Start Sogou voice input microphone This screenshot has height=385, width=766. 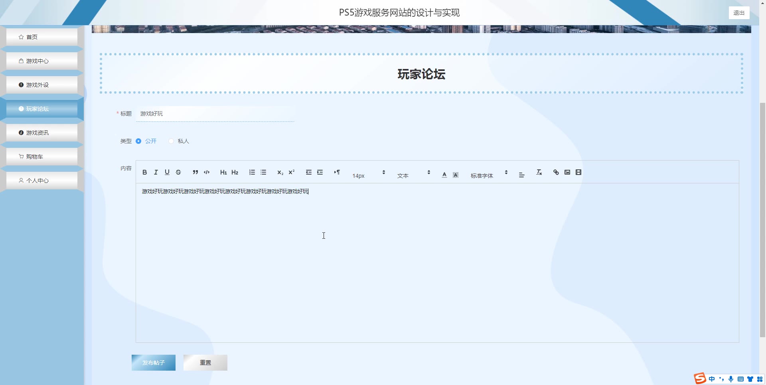731,379
